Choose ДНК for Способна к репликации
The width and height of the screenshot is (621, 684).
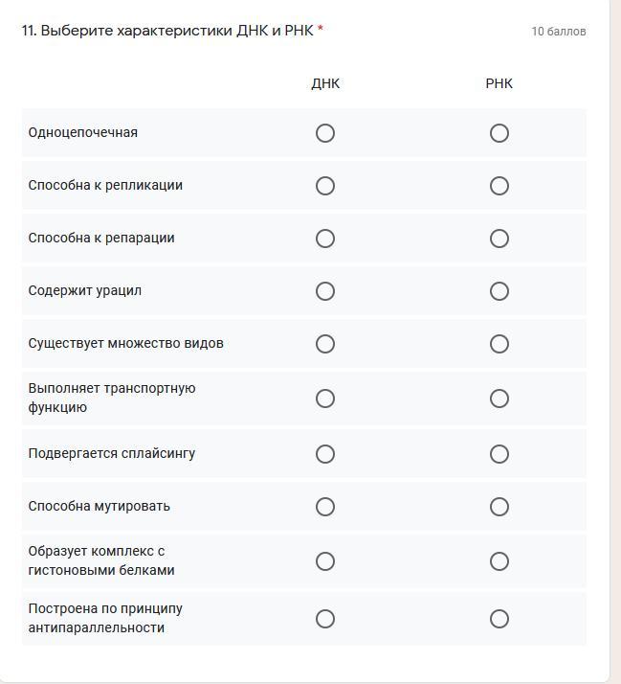[x=325, y=186]
